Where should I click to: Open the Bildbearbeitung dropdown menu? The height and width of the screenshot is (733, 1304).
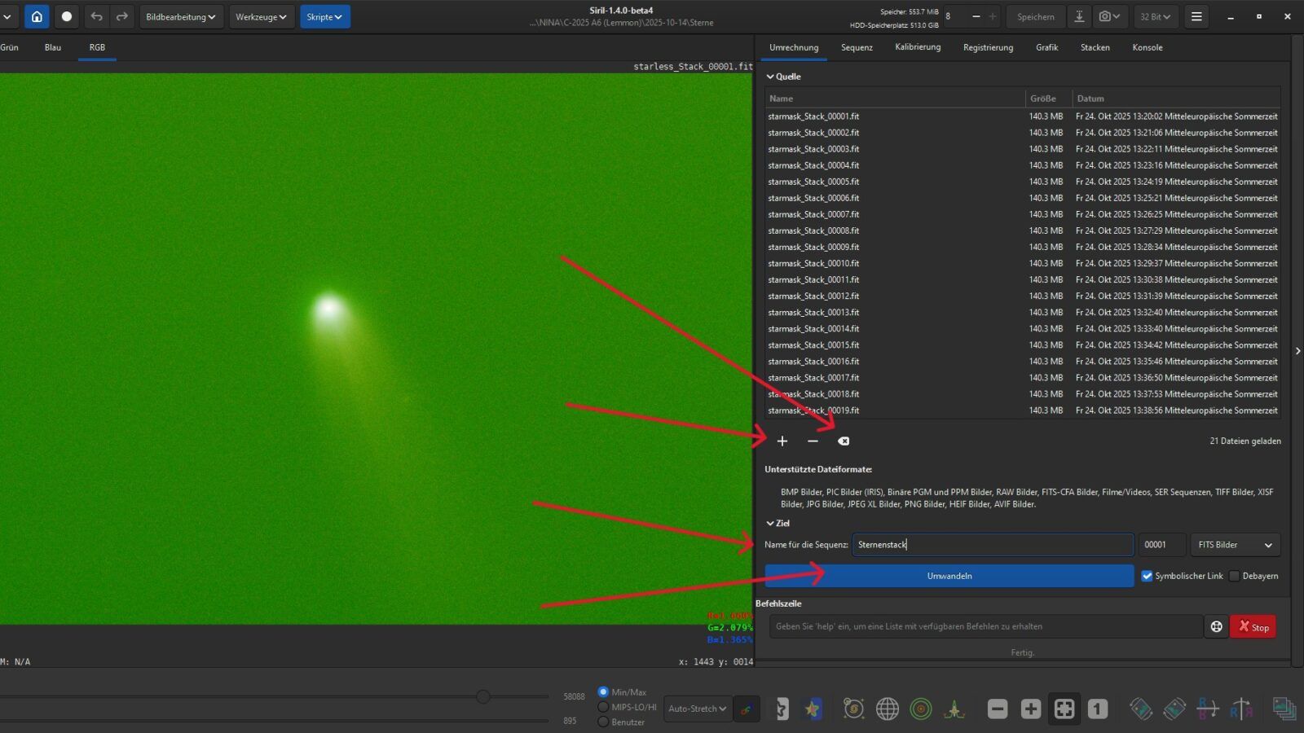coord(181,16)
